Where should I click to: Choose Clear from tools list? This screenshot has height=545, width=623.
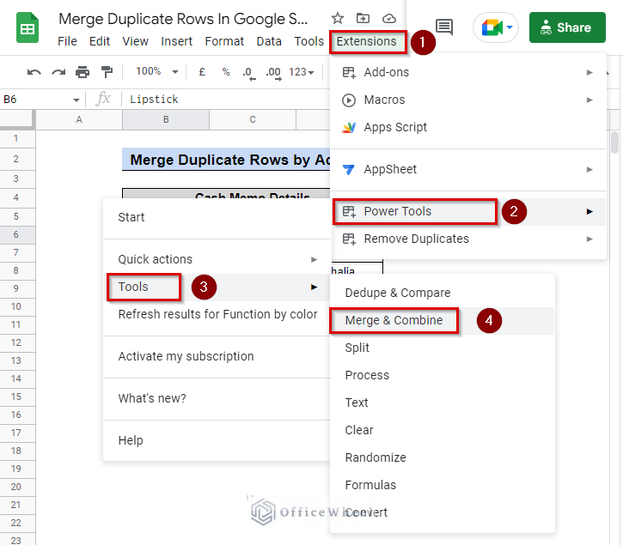[x=442, y=430]
